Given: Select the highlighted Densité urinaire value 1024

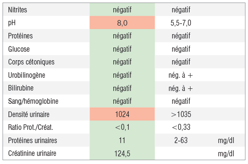Looking at the screenshot, I should tap(122, 114).
